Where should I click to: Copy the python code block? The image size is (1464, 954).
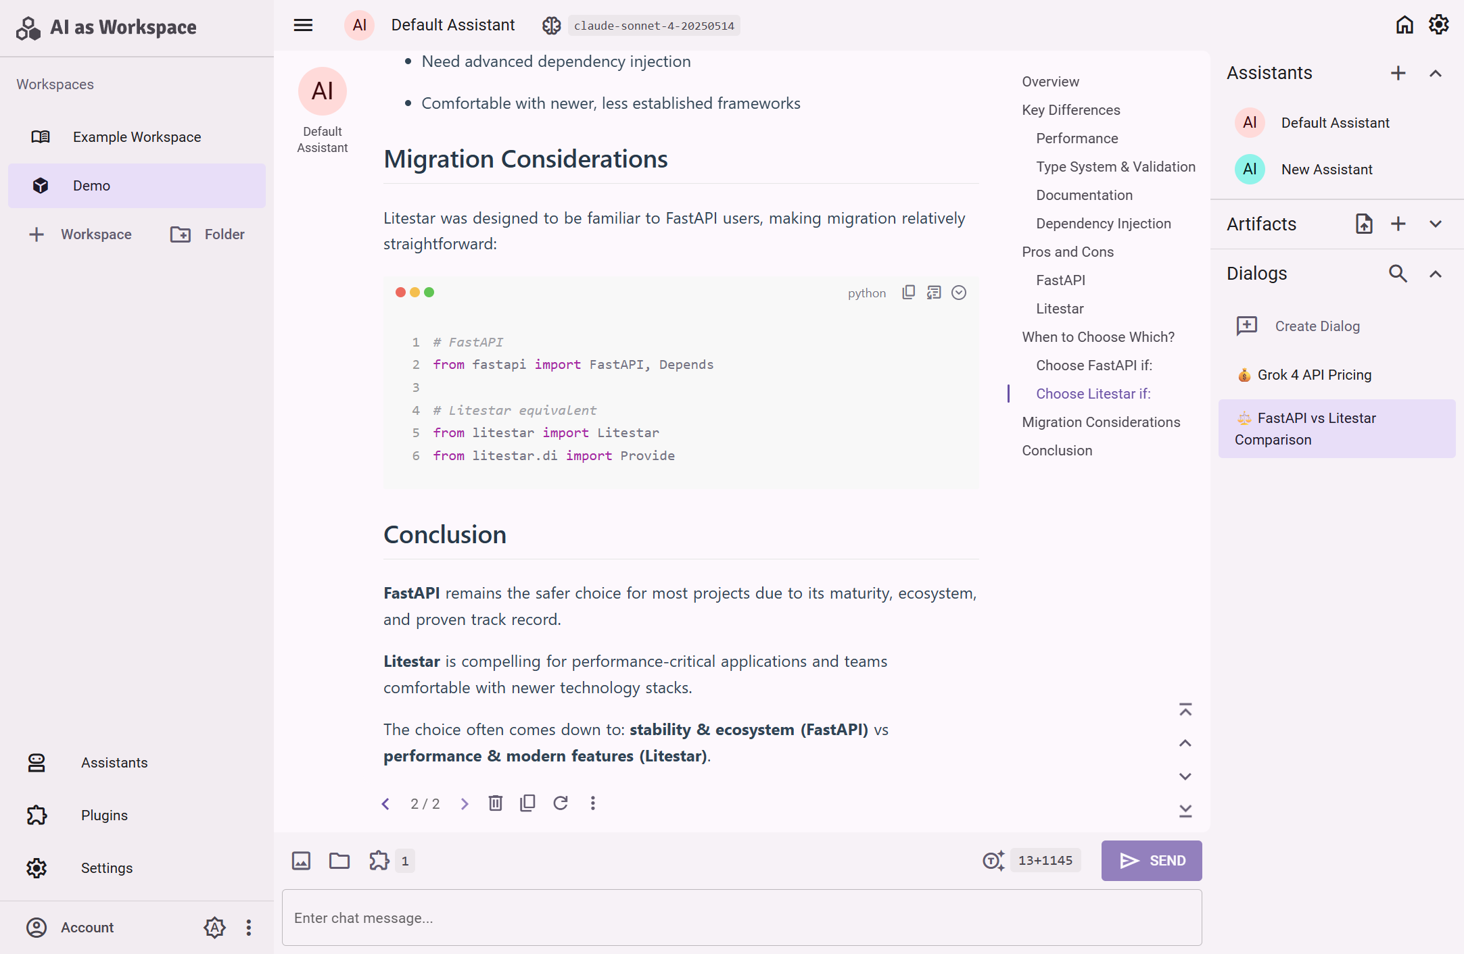(x=908, y=293)
